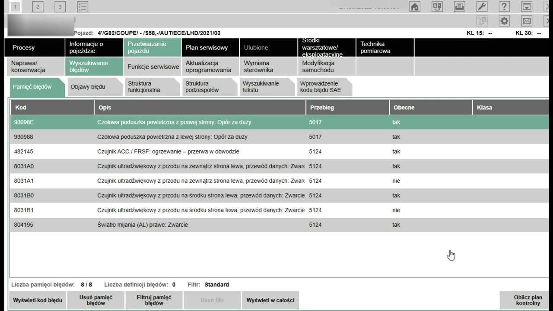This screenshot has width=553, height=311.
Task: Open Funkcje serwisowe submenu
Action: 152,67
